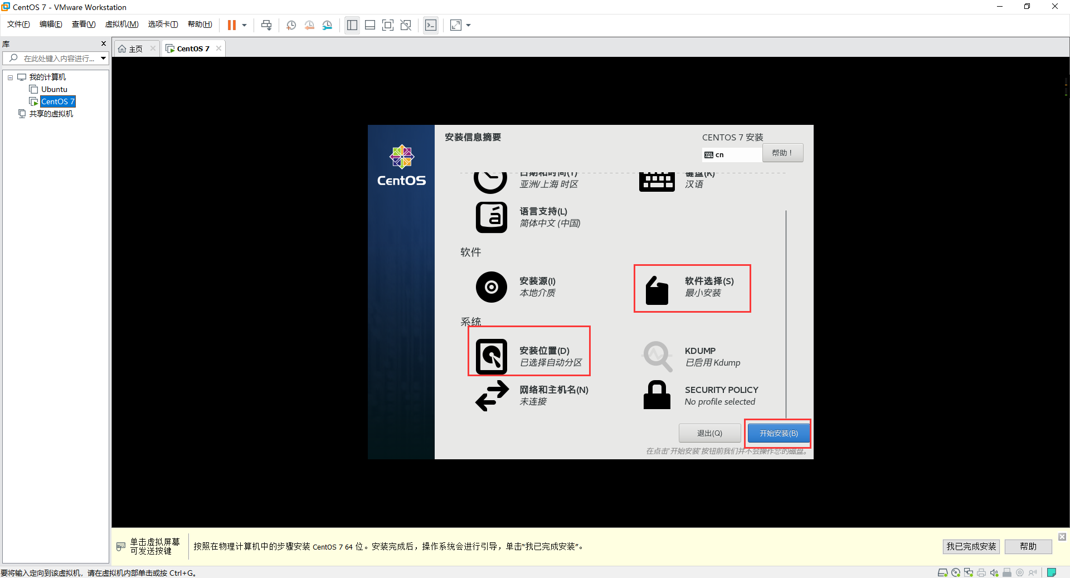Viewport: 1070px width, 578px height.
Task: Open SECURITY POLICY settings
Action: click(x=701, y=395)
